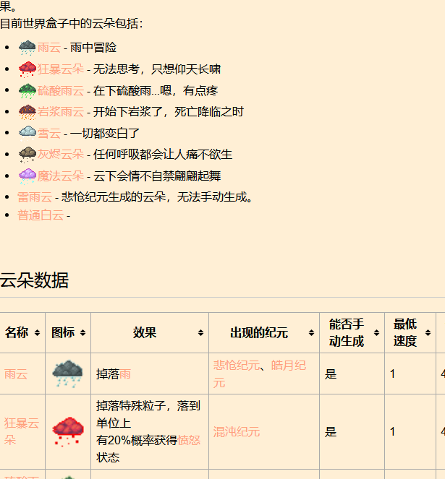Viewport: 445px width, 479px height.
Task: Sort table by 出现的纪元 column arrows
Action: click(311, 332)
